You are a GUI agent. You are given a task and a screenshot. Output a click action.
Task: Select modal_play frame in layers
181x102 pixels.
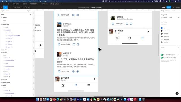(6, 25)
